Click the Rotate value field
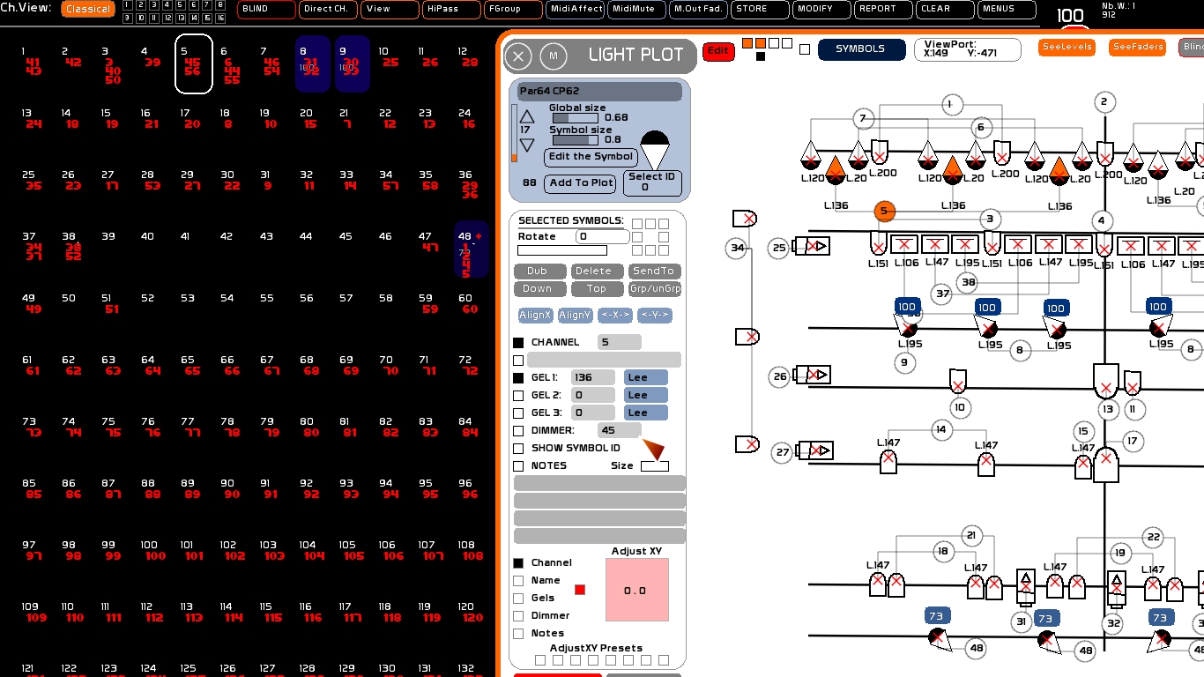The height and width of the screenshot is (677, 1204). (603, 236)
